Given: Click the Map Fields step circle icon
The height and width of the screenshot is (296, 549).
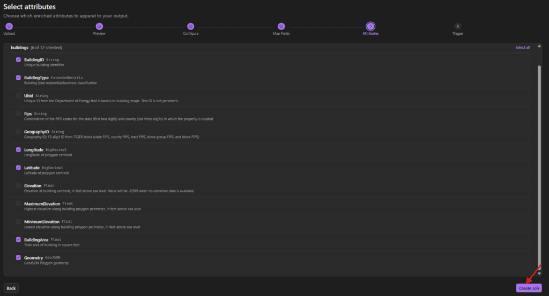Looking at the screenshot, I should [x=281, y=26].
